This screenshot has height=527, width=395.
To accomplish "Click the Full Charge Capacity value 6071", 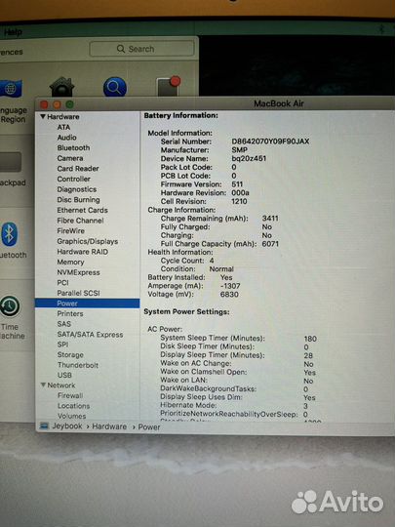I will click(270, 244).
